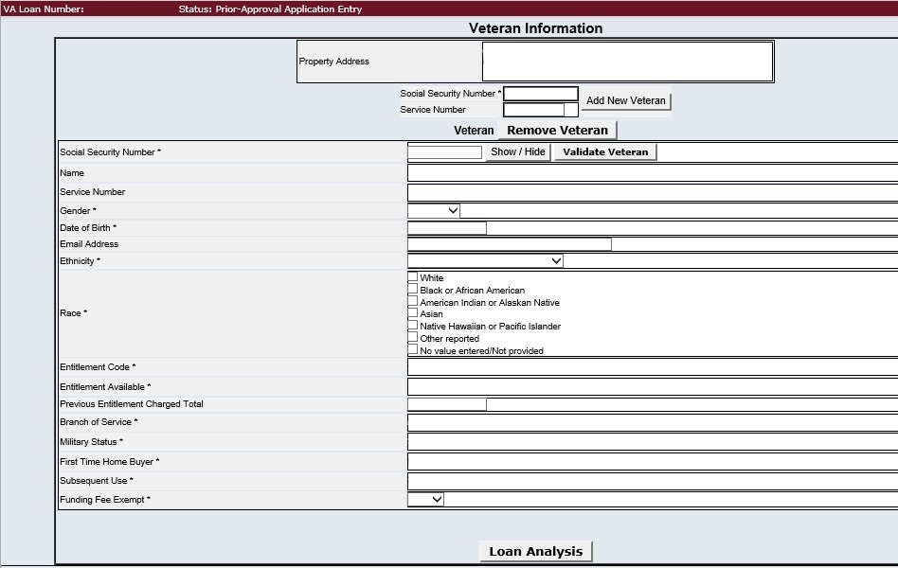
Task: Click the Property Address text box
Action: (627, 62)
